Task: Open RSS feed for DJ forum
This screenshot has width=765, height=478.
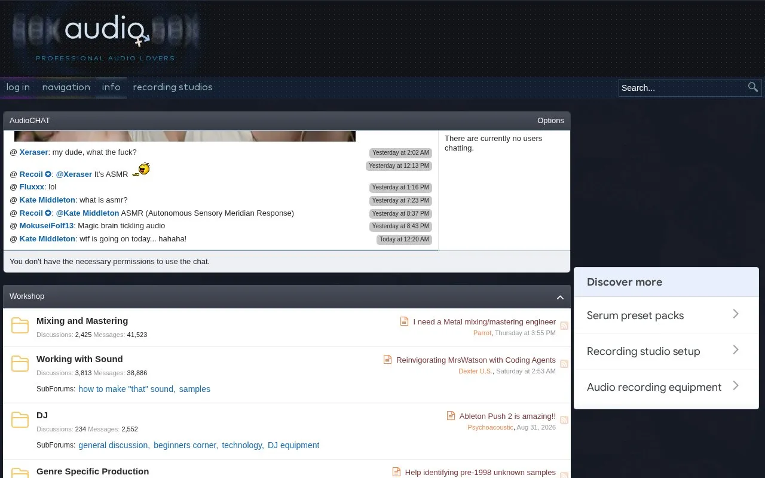Action: click(564, 420)
